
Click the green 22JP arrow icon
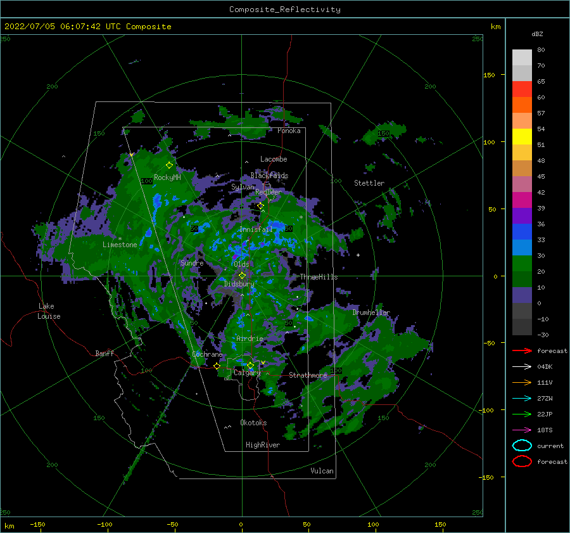coord(522,414)
